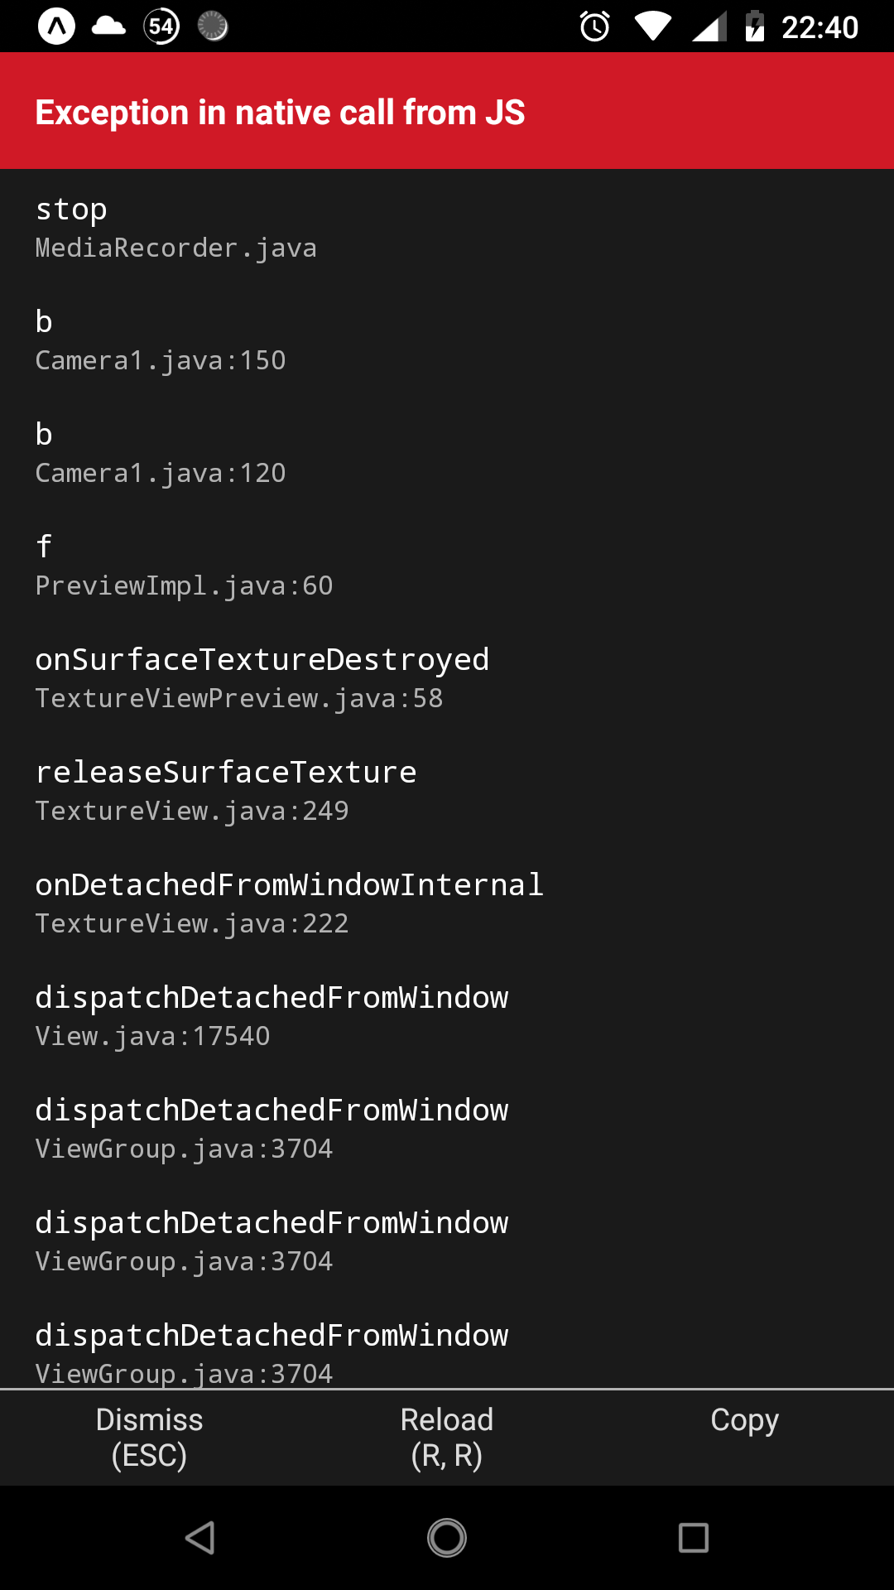Copy the stack trace
This screenshot has width=894, height=1590.
[x=745, y=1419]
